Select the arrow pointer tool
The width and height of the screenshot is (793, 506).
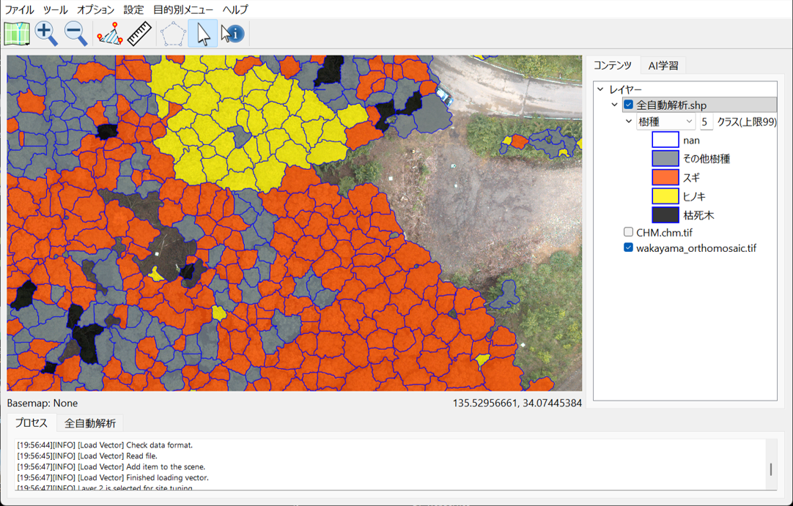tap(203, 34)
